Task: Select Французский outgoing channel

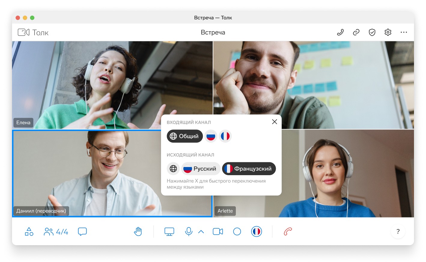Action: pos(249,169)
